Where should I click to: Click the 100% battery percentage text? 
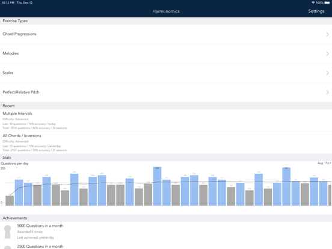point(319,2)
